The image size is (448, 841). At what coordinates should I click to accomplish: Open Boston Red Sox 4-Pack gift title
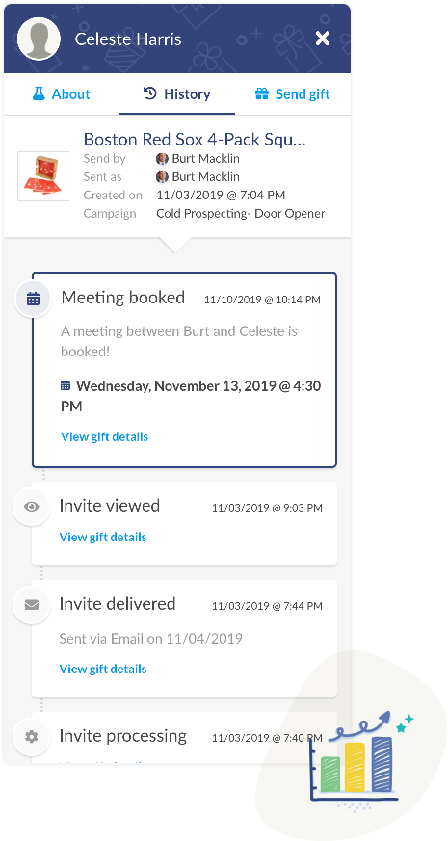coord(195,140)
